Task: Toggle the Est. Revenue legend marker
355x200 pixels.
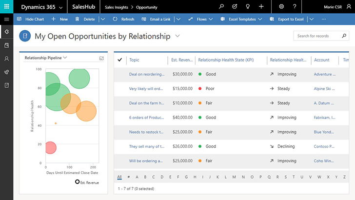Action: pos(77,182)
